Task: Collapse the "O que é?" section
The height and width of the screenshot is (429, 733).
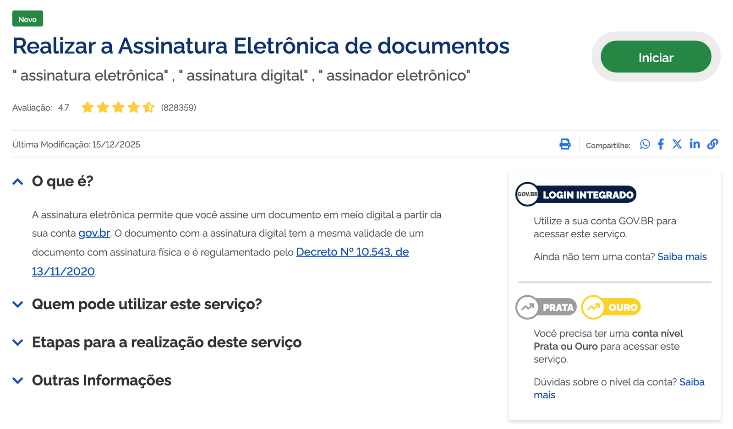Action: [x=53, y=181]
